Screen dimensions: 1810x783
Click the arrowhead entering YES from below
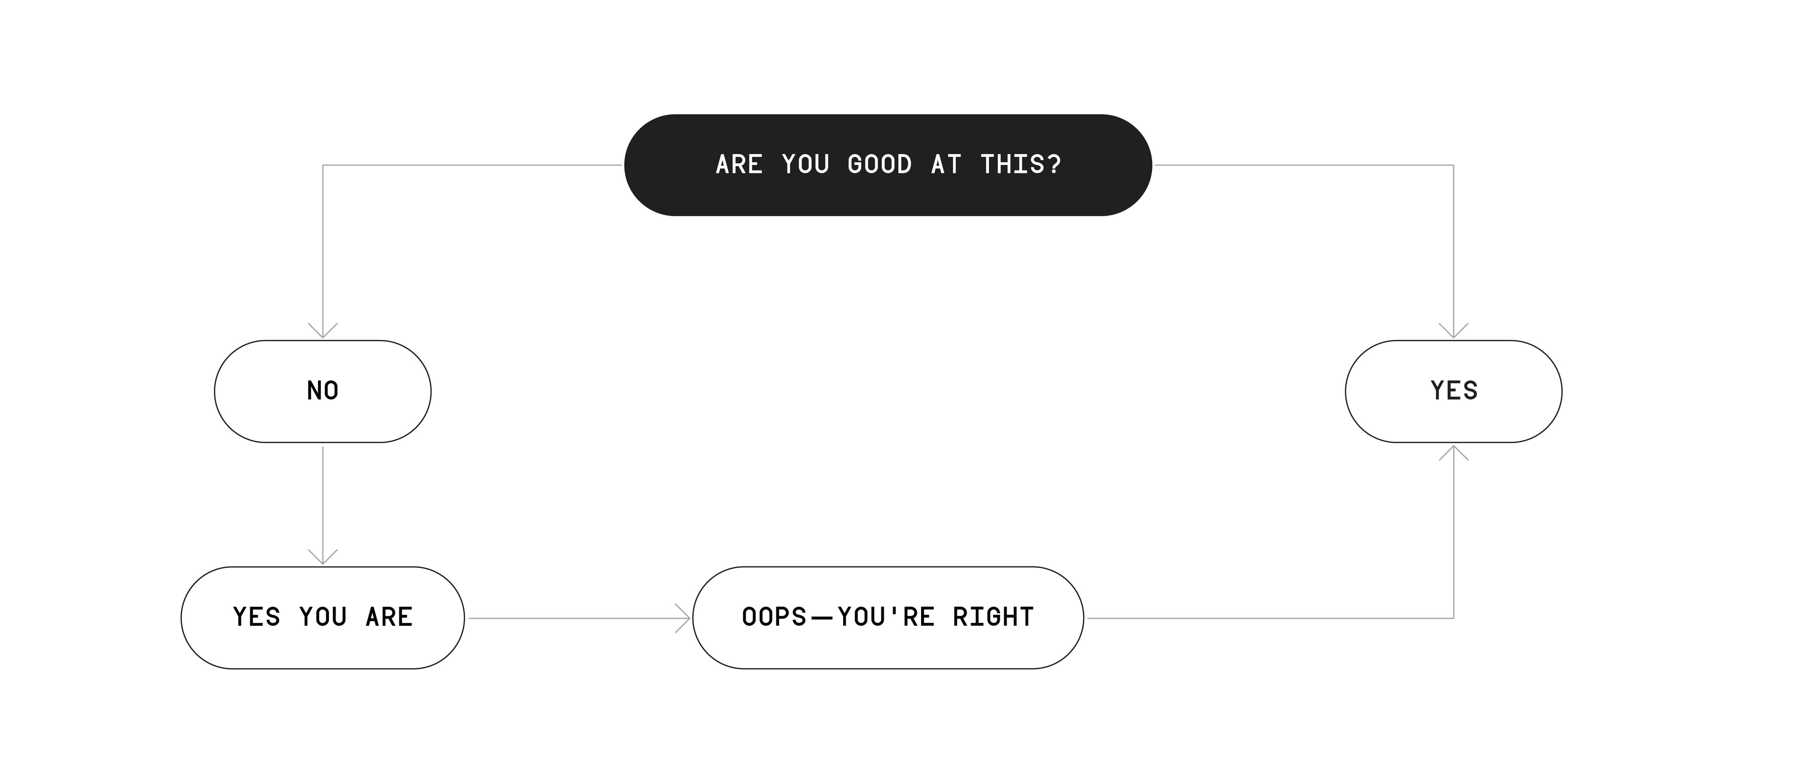[1454, 452]
